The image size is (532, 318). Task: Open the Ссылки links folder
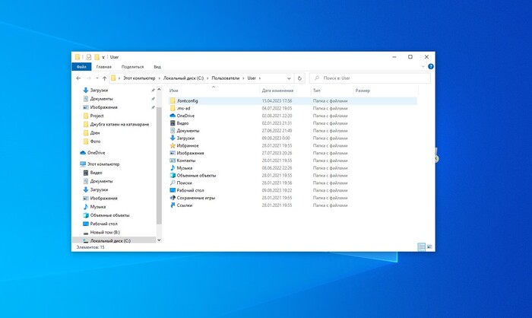click(185, 205)
